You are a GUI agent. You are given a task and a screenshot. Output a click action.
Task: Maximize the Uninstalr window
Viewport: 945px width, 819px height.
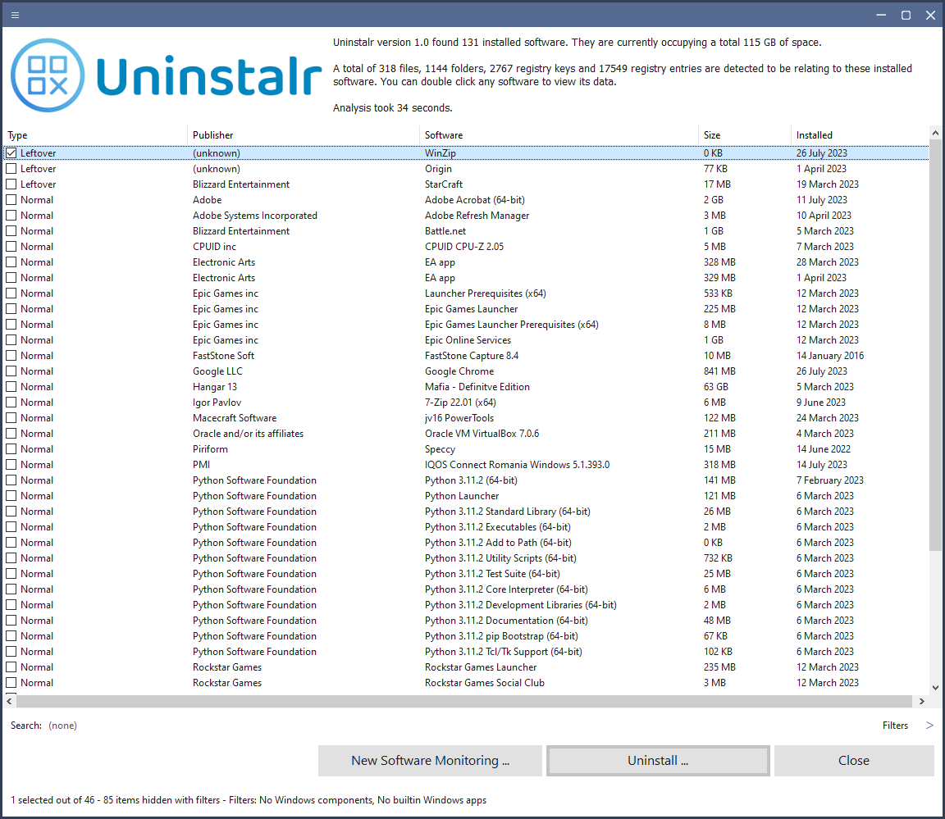906,15
